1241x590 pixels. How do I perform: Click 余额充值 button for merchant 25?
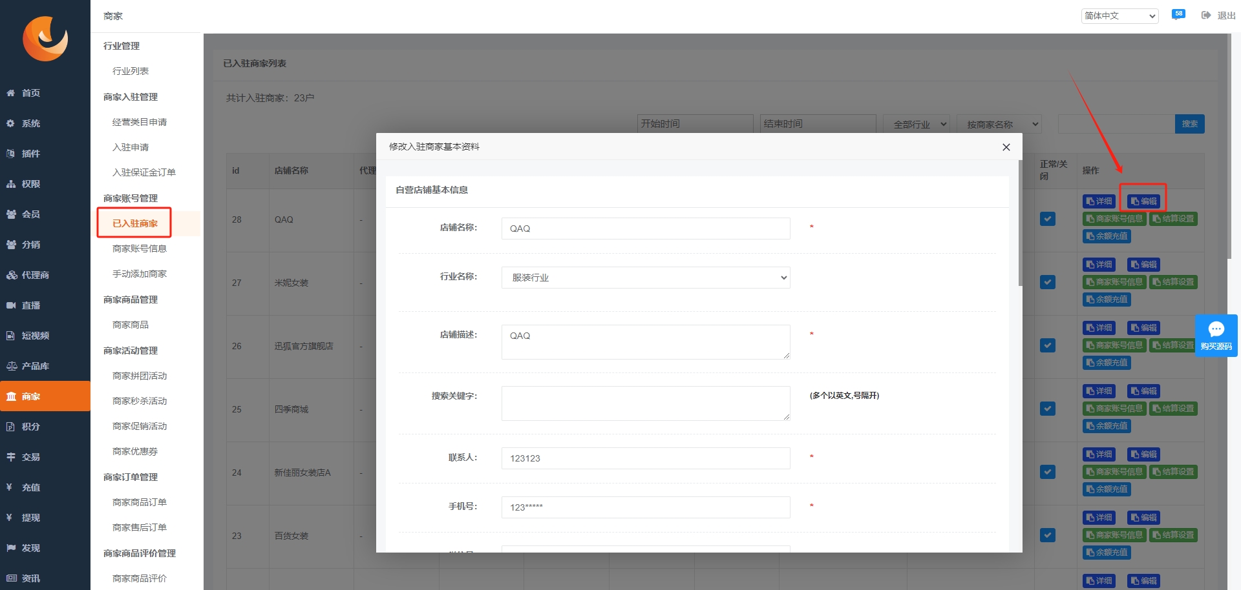point(1107,426)
